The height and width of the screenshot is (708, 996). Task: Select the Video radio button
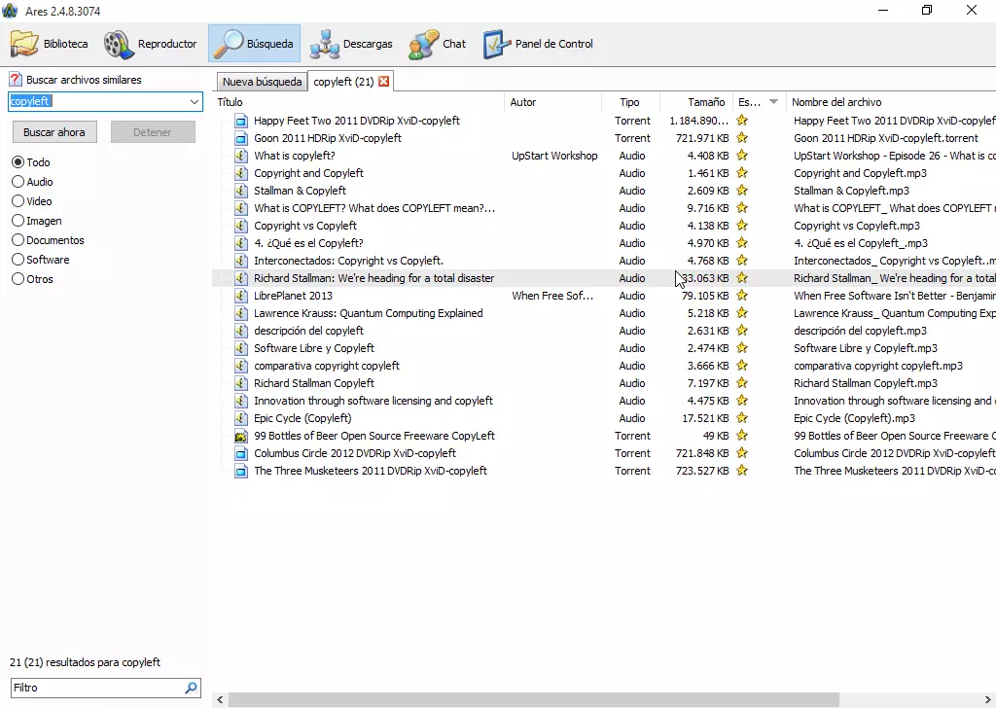coord(18,201)
